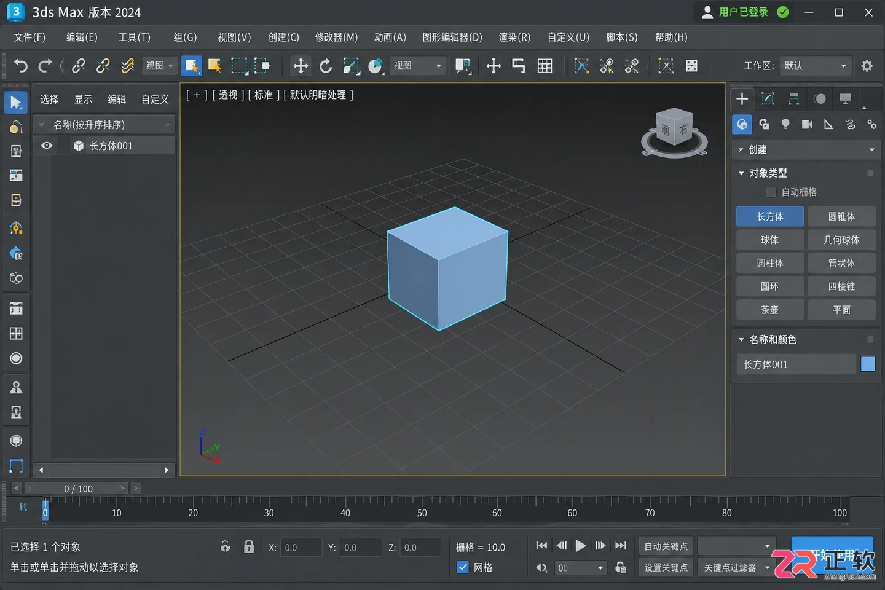Click the 管状体 primitive button
Viewport: 885px width, 590px height.
(841, 263)
